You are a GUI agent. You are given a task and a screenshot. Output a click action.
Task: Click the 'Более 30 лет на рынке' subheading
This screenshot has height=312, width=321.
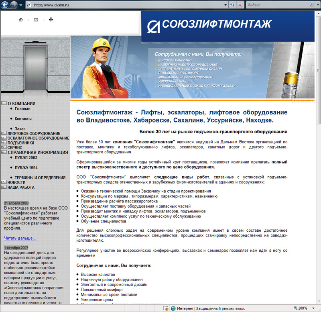(213, 132)
